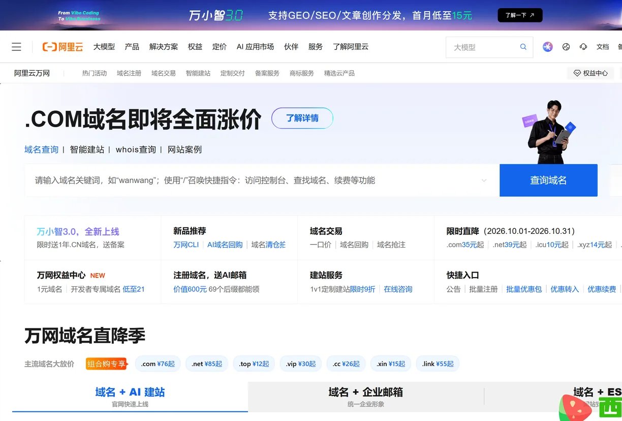Expand the domain search dropdown chevron
Image resolution: width=622 pixels, height=421 pixels.
(x=484, y=181)
